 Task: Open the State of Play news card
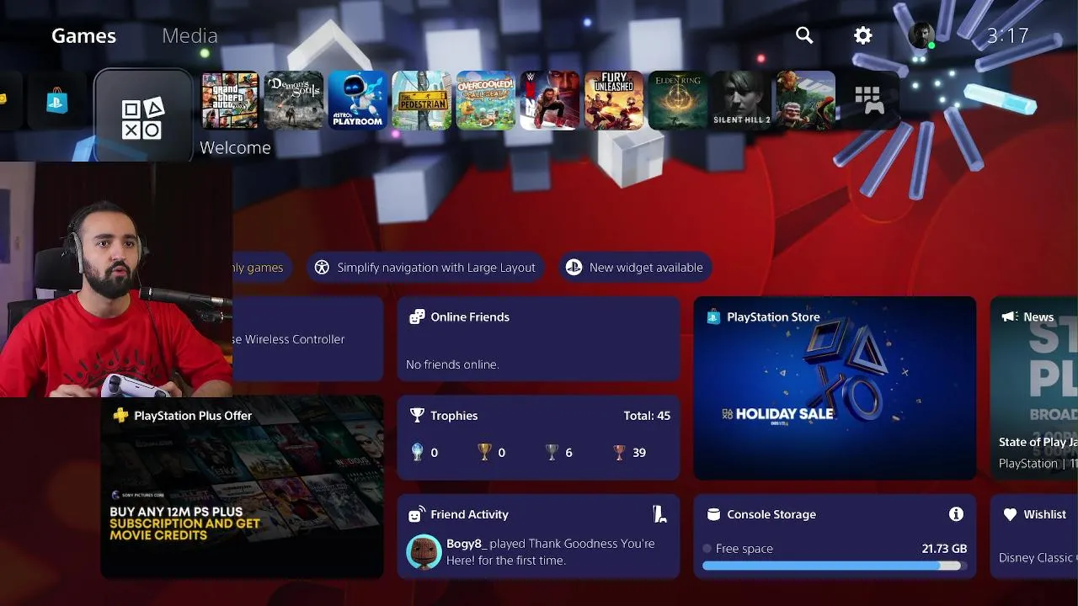(1034, 388)
